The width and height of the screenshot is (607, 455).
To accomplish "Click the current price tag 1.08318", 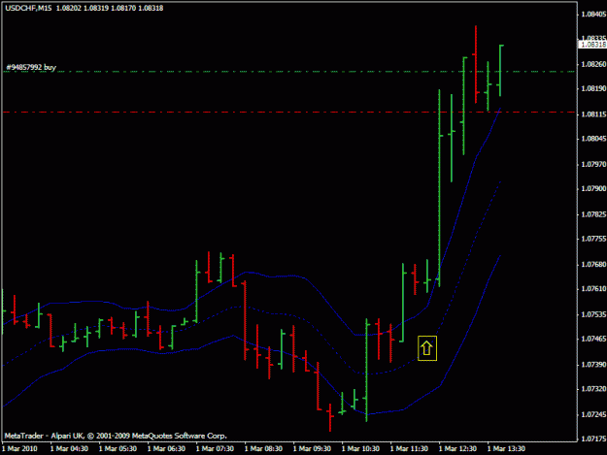I will click(592, 45).
